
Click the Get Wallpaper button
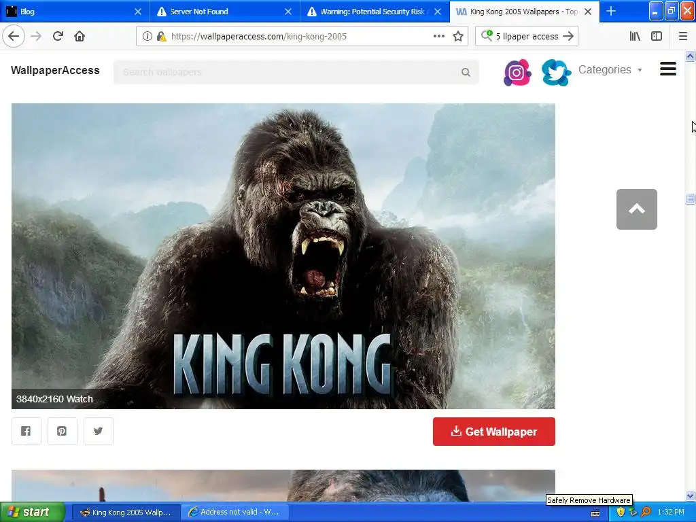(493, 432)
